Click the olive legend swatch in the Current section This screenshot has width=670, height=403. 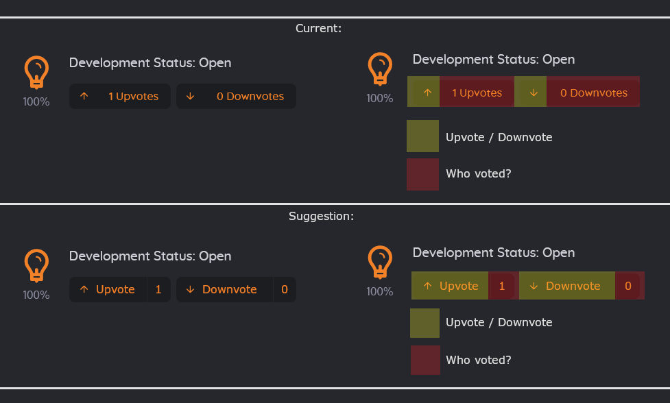pyautogui.click(x=422, y=136)
